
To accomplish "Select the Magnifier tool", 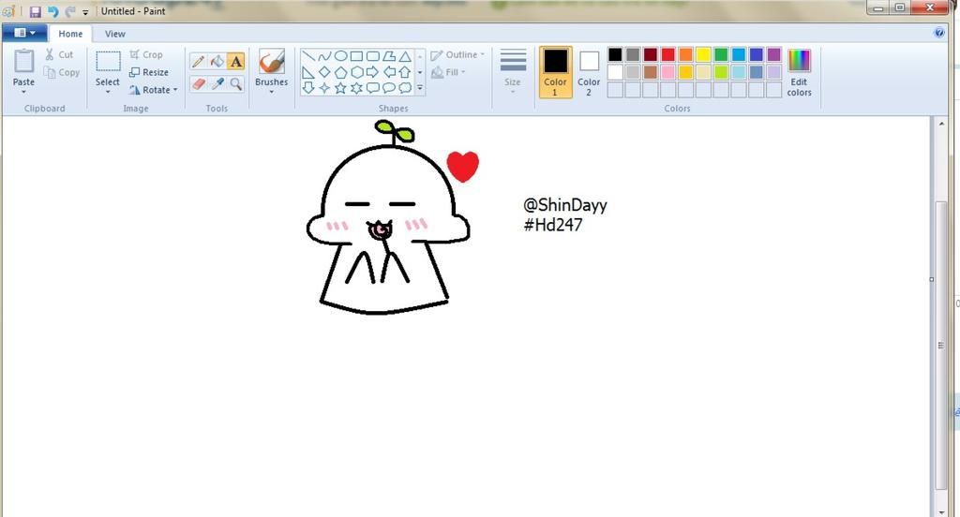I will [x=235, y=83].
